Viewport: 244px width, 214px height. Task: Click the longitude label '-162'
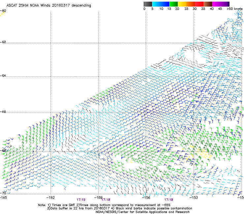click(x=50, y=198)
